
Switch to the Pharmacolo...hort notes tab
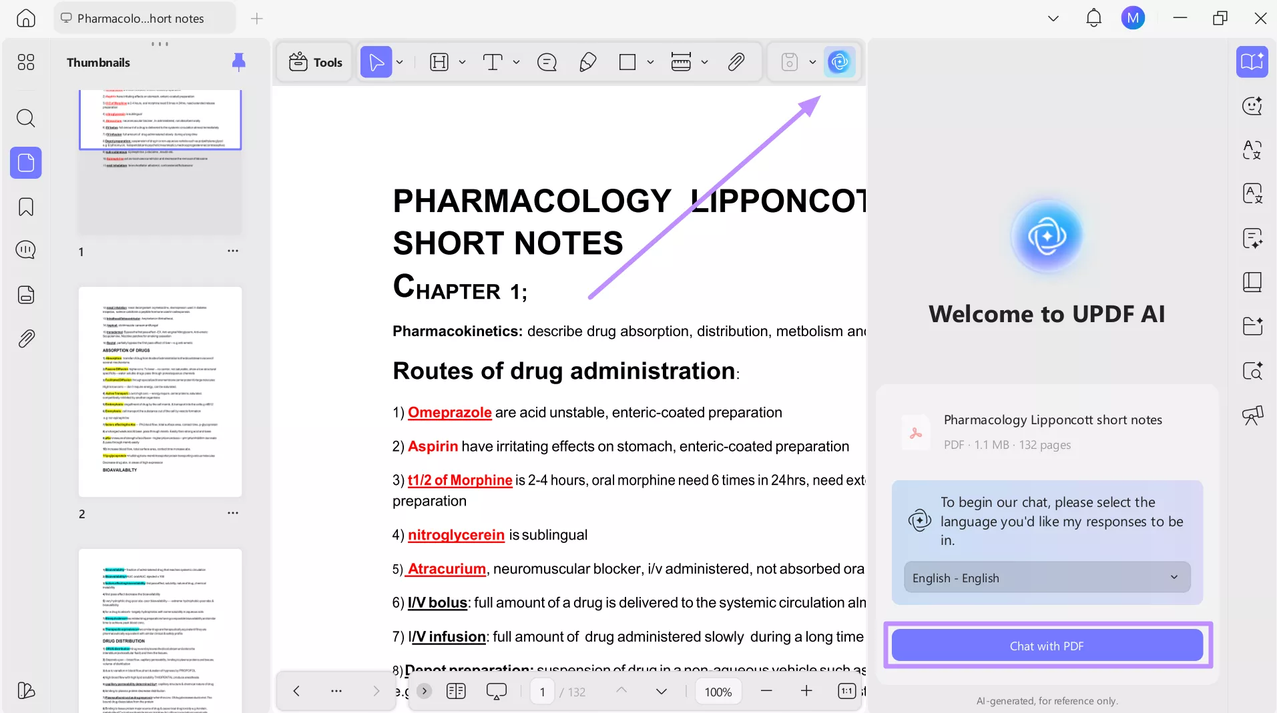pyautogui.click(x=141, y=18)
